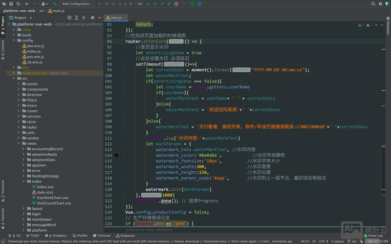The height and width of the screenshot is (244, 391).
Task: Toggle the Structure tool window side tab
Action: pos(2,189)
